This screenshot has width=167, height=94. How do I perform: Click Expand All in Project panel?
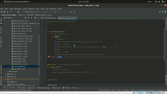(28, 18)
